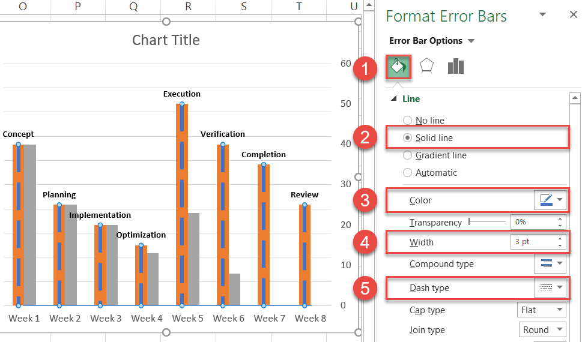This screenshot has width=585, height=342.
Task: Click the Planning data label
Action: [59, 195]
